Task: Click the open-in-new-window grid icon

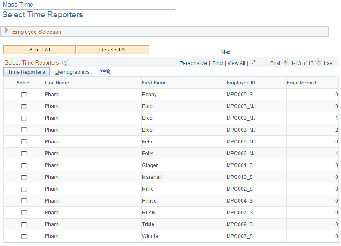Action: click(253, 62)
